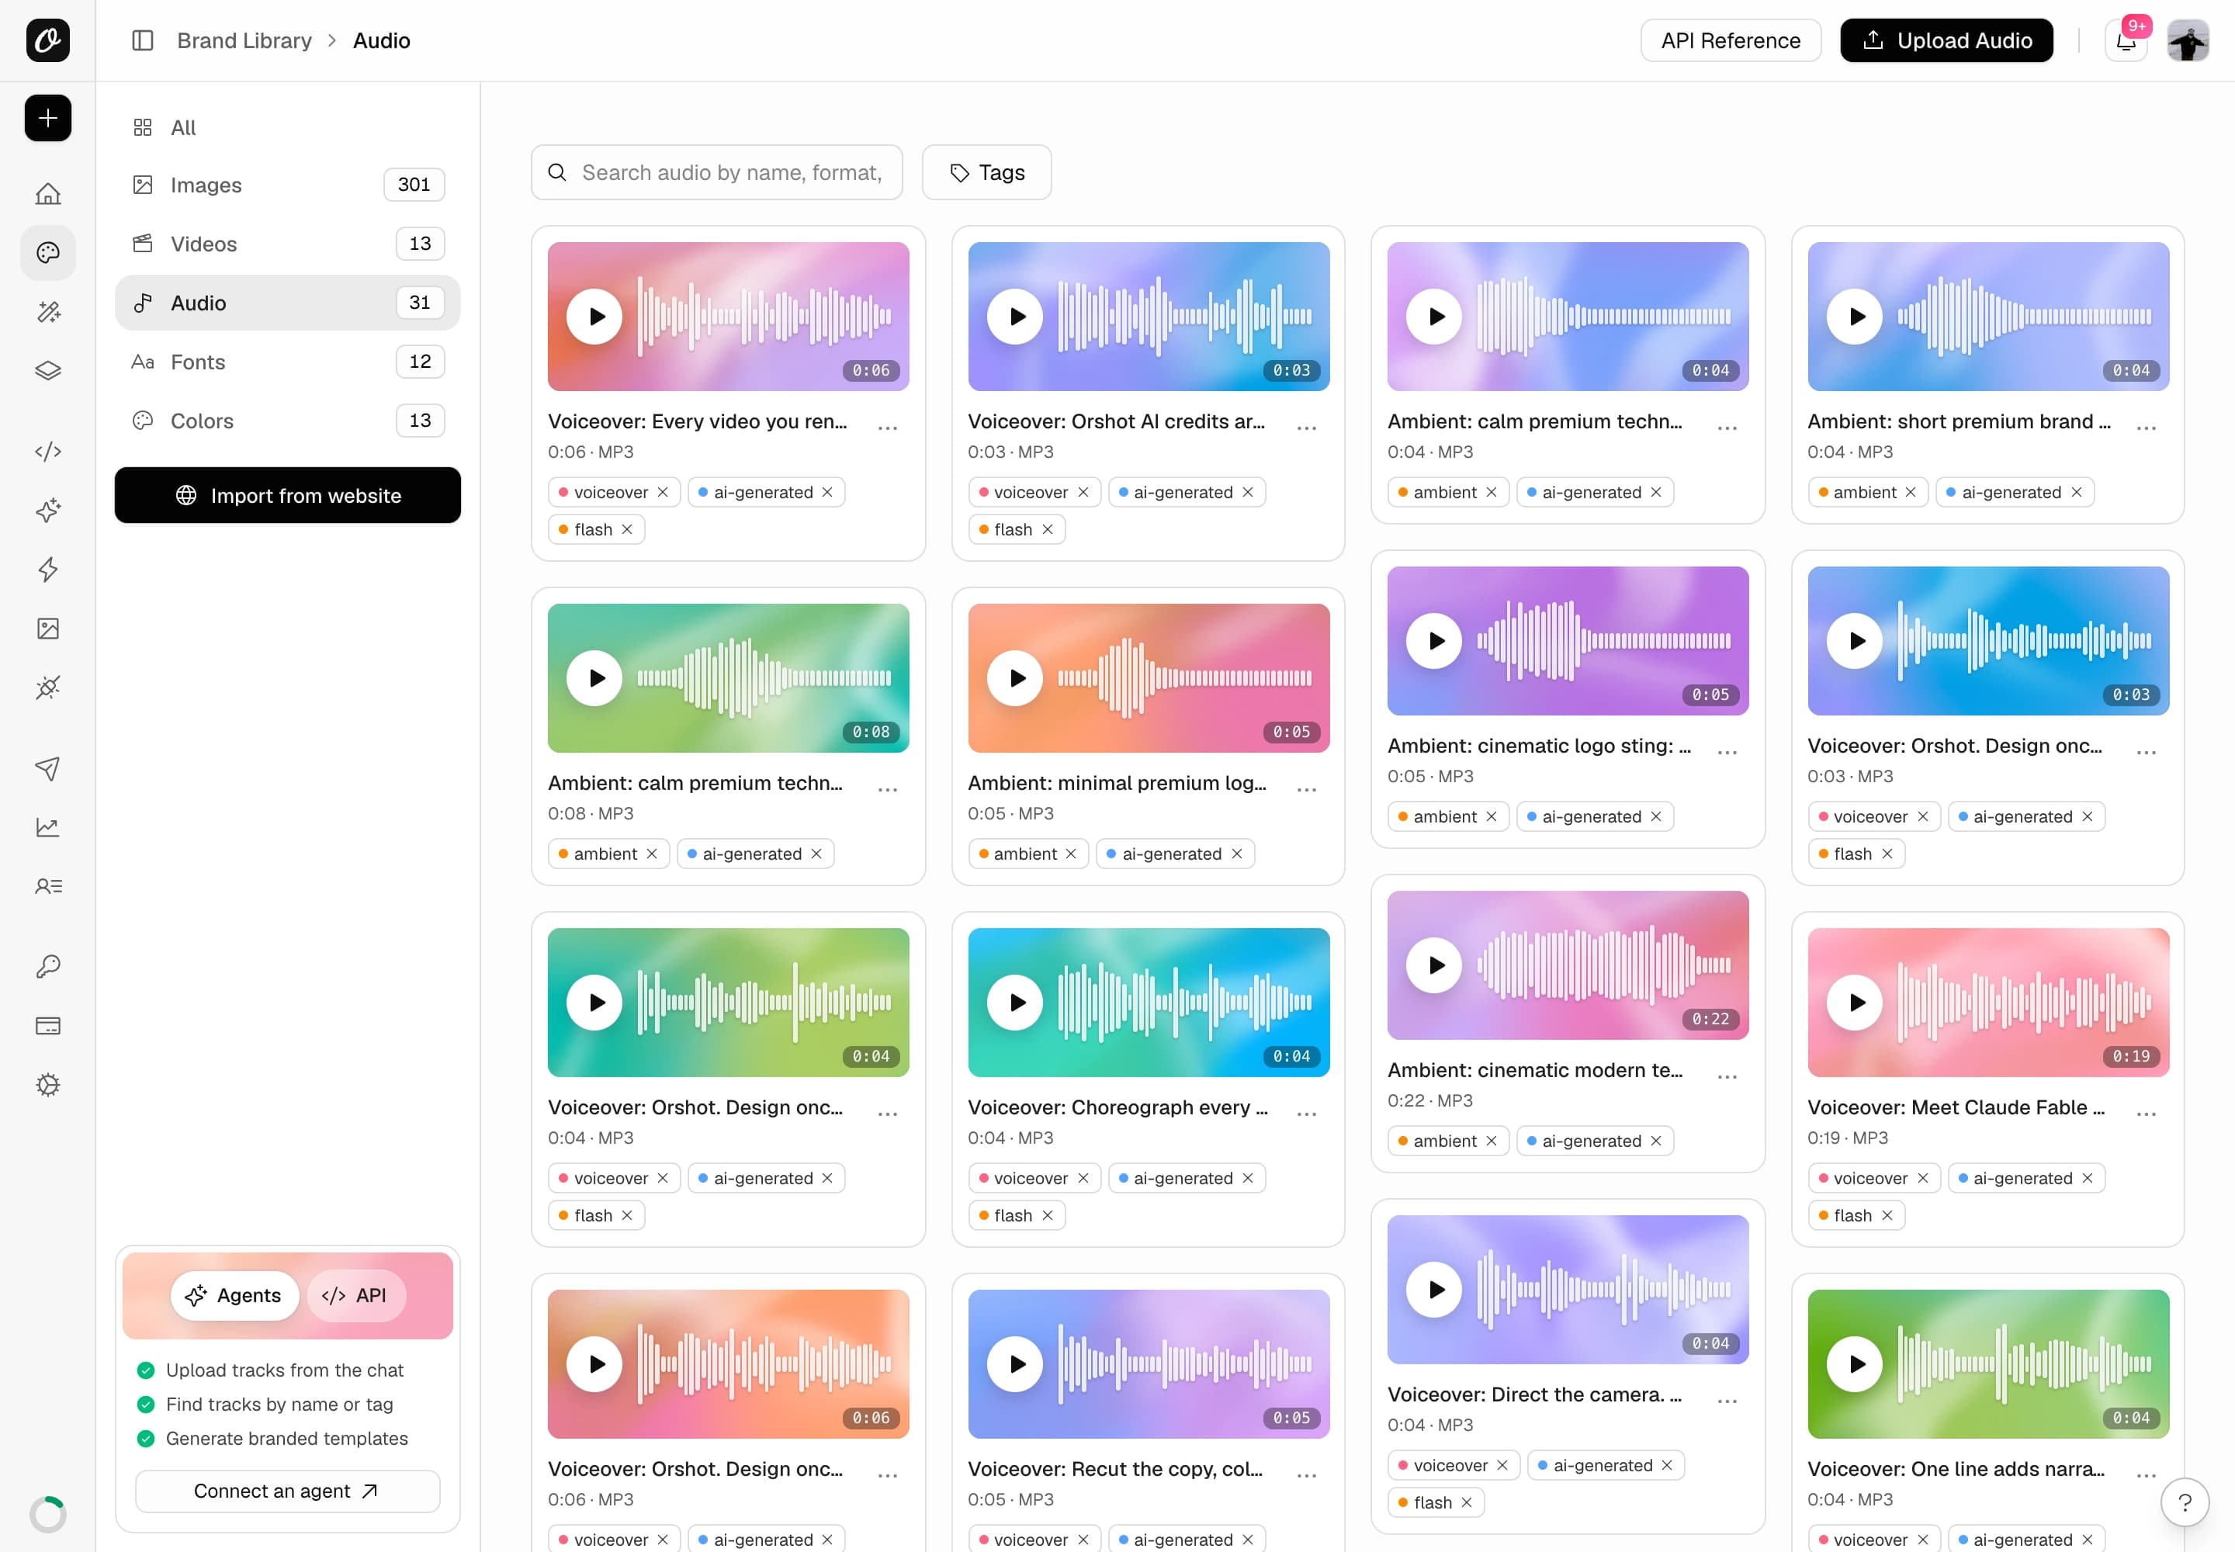Image resolution: width=2235 pixels, height=1552 pixels.
Task: Open the stacked layers sidebar icon
Action: [47, 370]
